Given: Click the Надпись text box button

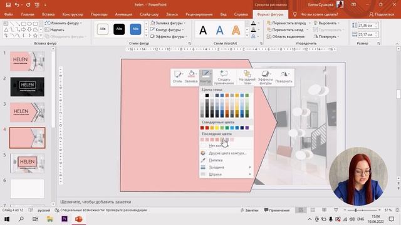Looking at the screenshot, I should 55,30.
